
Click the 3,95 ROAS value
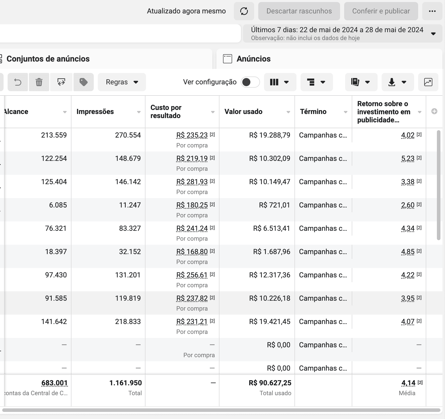(x=408, y=298)
